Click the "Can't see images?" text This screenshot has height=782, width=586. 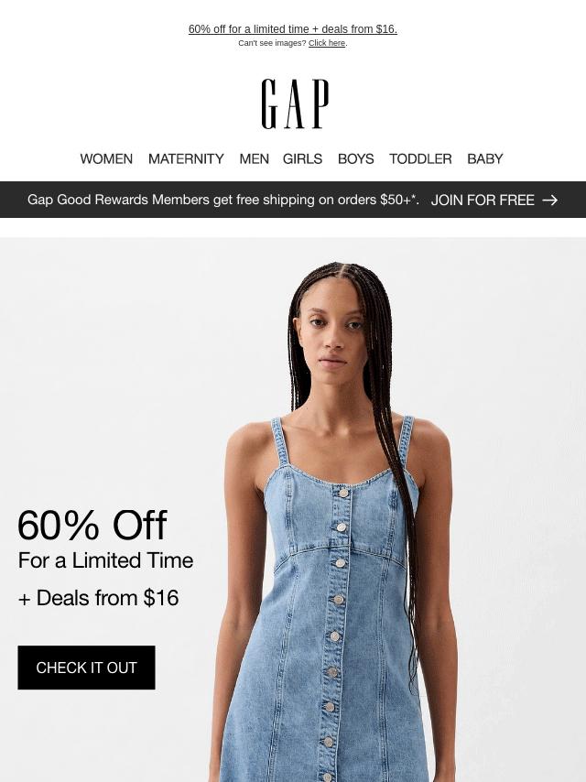click(x=272, y=43)
